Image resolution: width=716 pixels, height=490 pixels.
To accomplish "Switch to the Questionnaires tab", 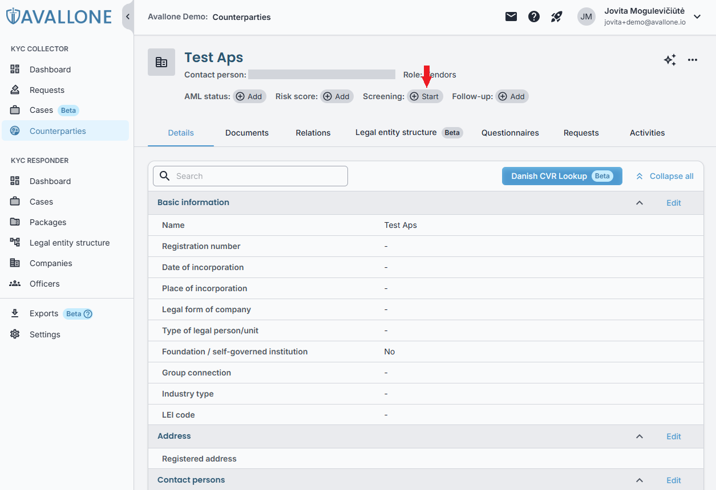I will pyautogui.click(x=510, y=133).
